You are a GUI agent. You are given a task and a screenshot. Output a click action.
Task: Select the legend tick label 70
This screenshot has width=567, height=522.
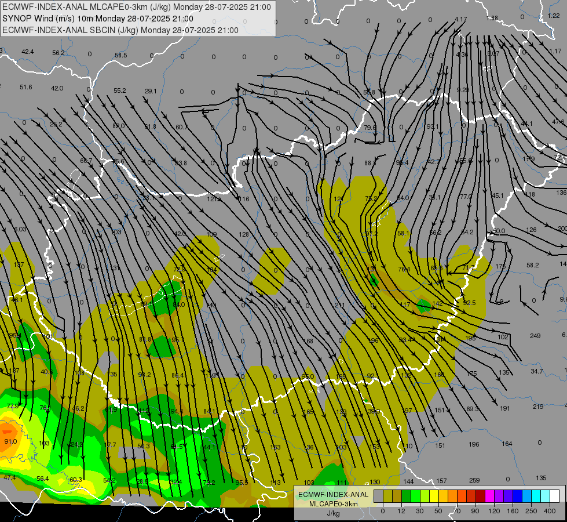click(x=457, y=511)
